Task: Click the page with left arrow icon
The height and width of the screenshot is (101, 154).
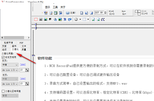Action: (x=86, y=13)
